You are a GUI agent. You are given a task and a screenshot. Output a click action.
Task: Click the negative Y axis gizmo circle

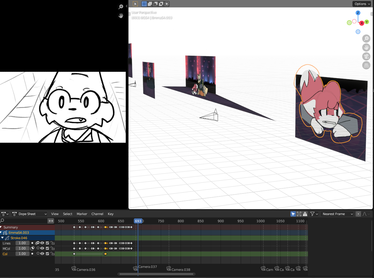click(x=349, y=23)
